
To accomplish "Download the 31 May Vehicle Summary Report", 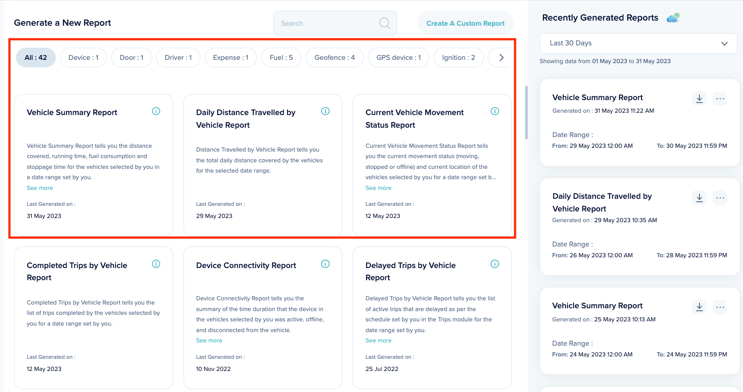I will (699, 99).
